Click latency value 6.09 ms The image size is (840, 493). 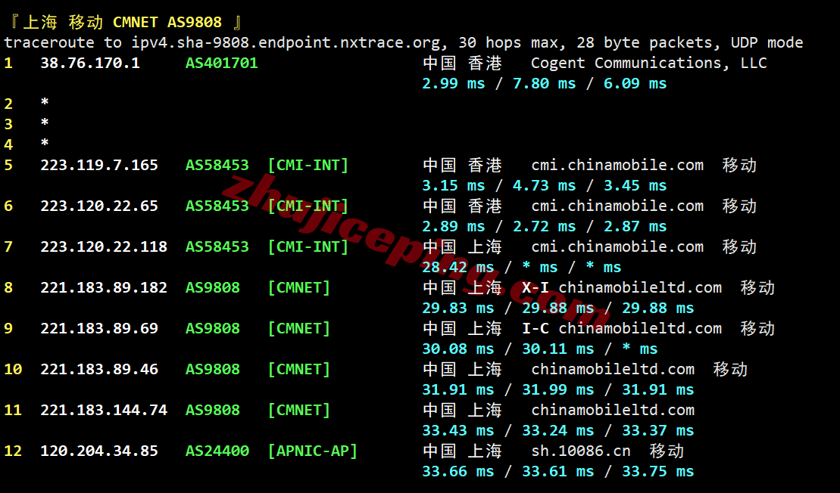coord(635,83)
